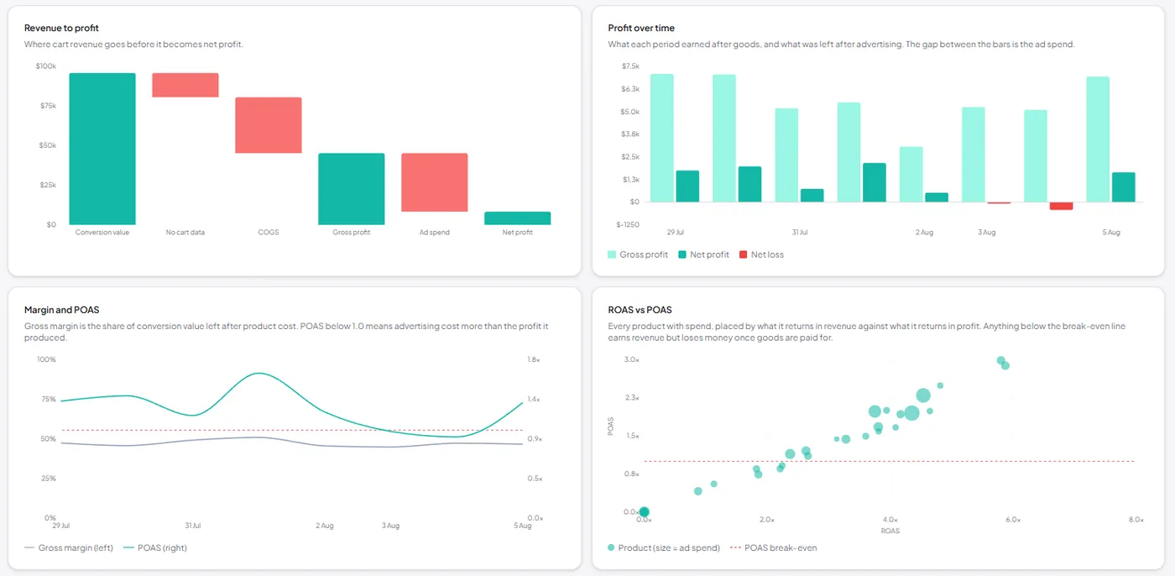
Task: Select the red Ad spend waterfall bar
Action: click(x=435, y=182)
